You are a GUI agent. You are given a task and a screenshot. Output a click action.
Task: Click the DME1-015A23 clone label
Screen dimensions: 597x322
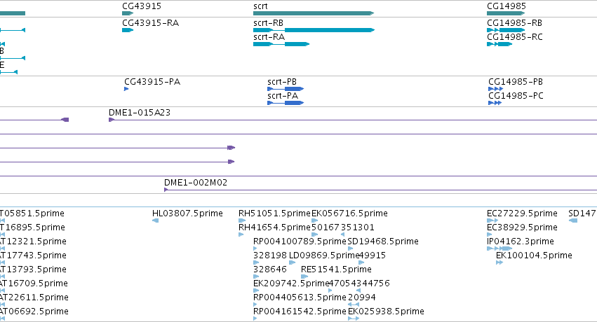pyautogui.click(x=140, y=113)
